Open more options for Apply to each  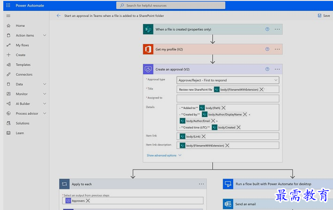[x=201, y=184]
